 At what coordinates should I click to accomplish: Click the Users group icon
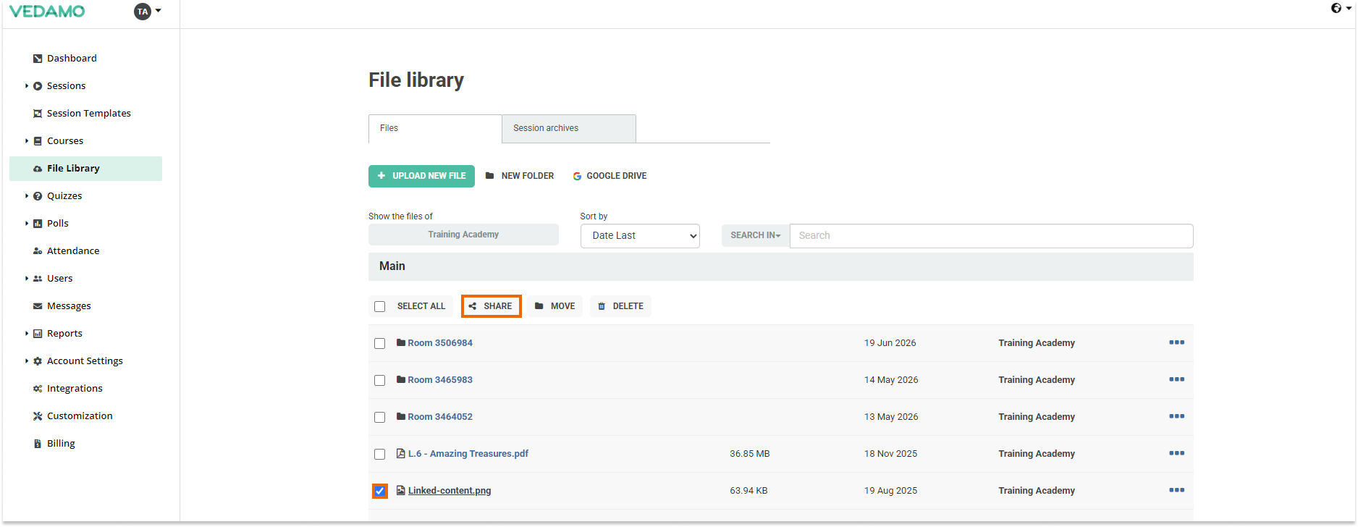tap(38, 279)
